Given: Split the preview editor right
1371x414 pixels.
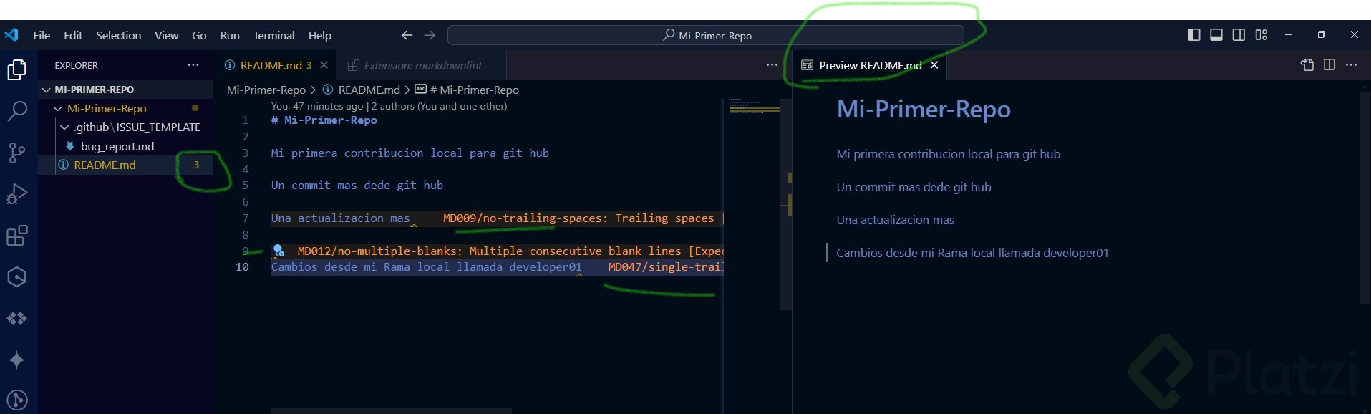Looking at the screenshot, I should tap(1329, 65).
